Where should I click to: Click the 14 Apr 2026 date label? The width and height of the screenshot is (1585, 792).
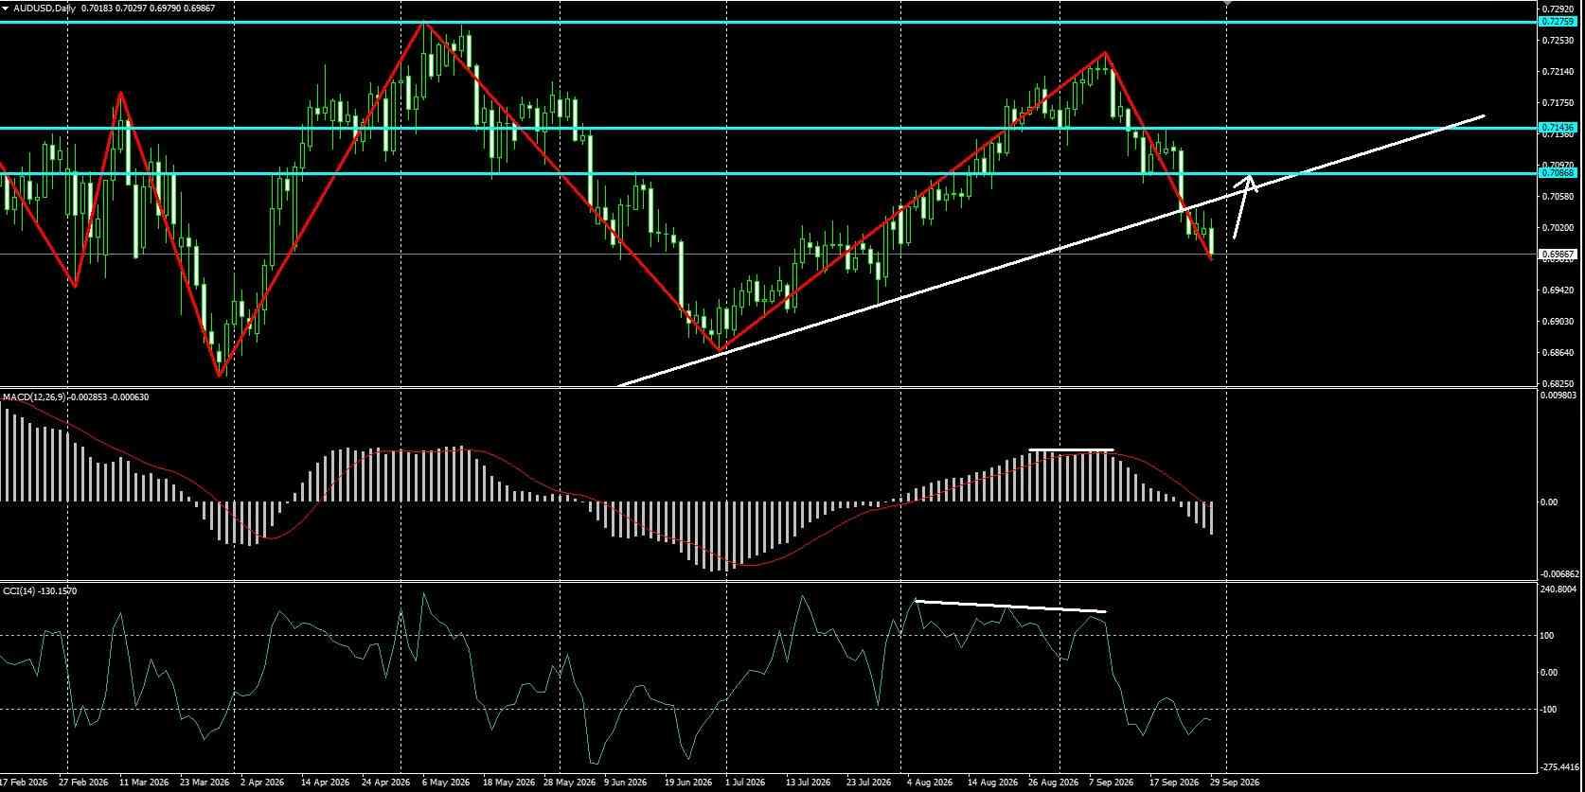pyautogui.click(x=325, y=783)
